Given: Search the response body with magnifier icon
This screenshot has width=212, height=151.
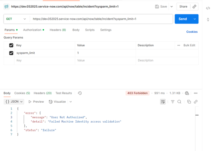Looking at the screenshot, I should [179, 101].
